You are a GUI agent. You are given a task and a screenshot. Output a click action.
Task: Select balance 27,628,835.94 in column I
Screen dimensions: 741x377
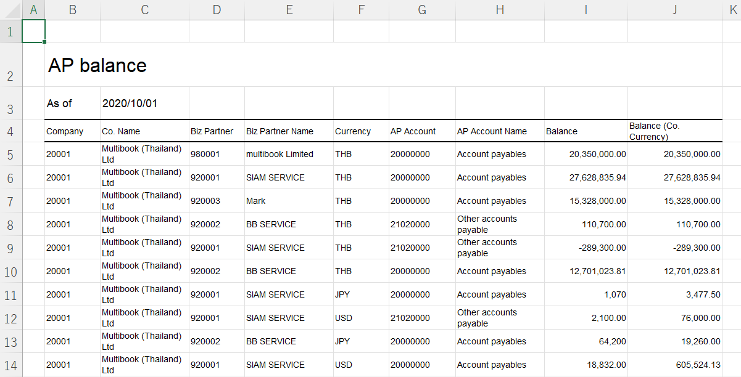tap(586, 177)
